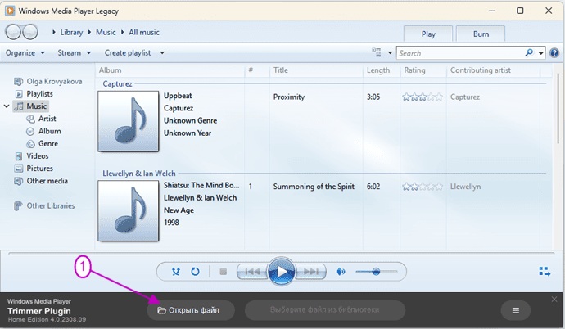Viewport: 565px width, 329px height.
Task: Open the Organize menu
Action: tap(25, 53)
